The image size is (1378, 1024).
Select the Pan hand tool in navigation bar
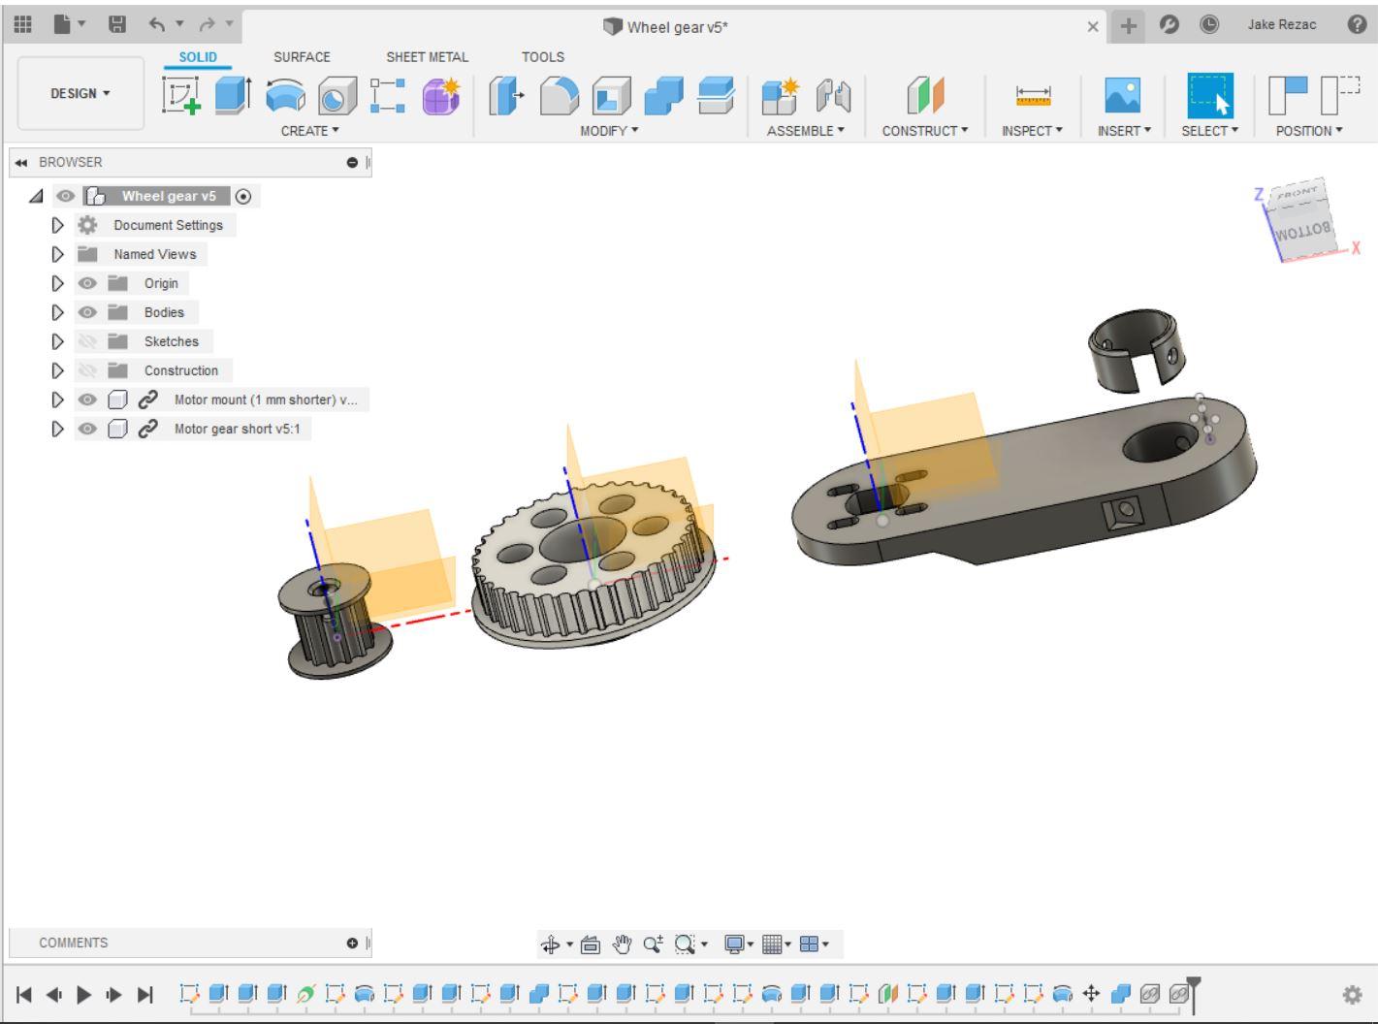pyautogui.click(x=622, y=944)
